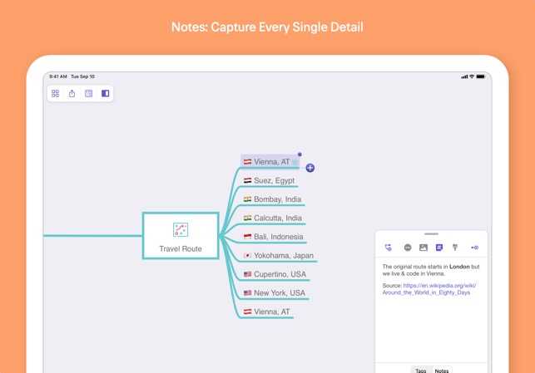The image size is (535, 373).
Task: Click the Indonesia flag on Bali node
Action: click(247, 237)
